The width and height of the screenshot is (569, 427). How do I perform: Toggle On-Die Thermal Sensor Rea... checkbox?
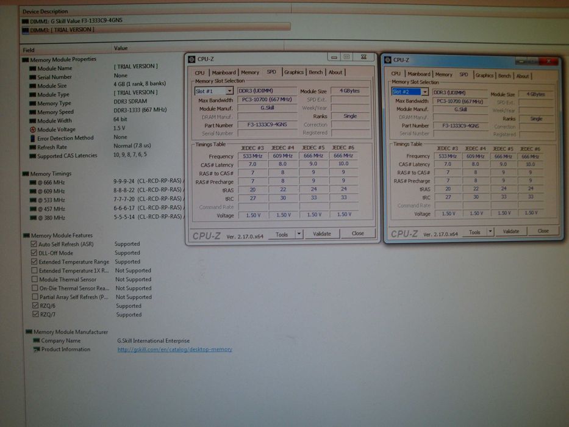35,288
